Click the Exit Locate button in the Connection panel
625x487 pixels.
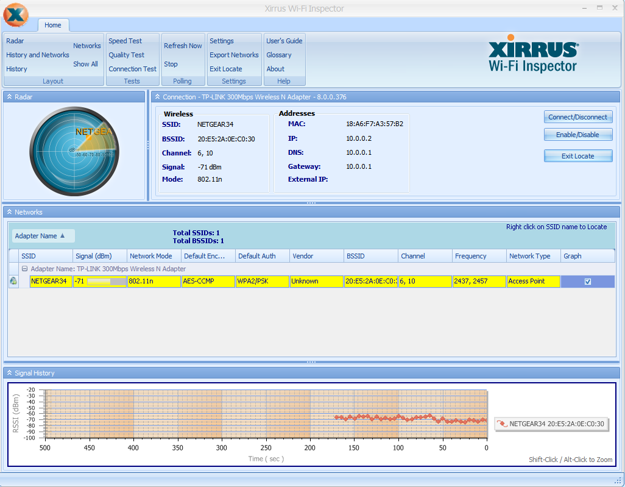(x=578, y=156)
